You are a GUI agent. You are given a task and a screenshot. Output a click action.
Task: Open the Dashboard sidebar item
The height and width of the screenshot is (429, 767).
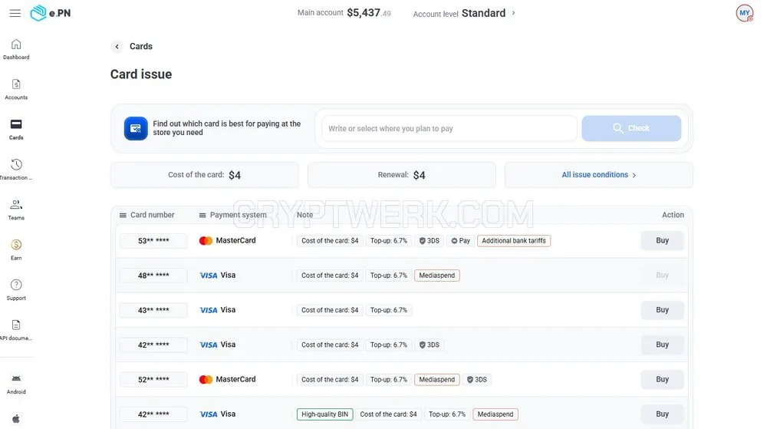16,49
